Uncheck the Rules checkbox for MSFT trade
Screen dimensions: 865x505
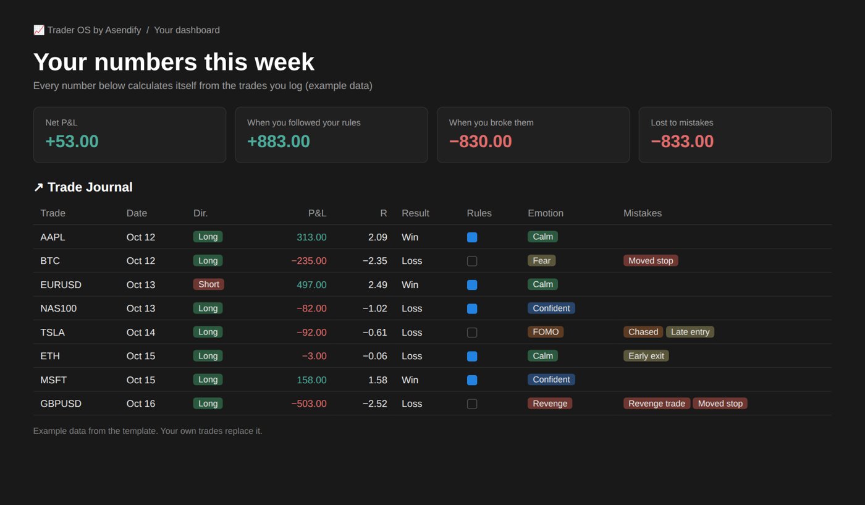tap(472, 380)
